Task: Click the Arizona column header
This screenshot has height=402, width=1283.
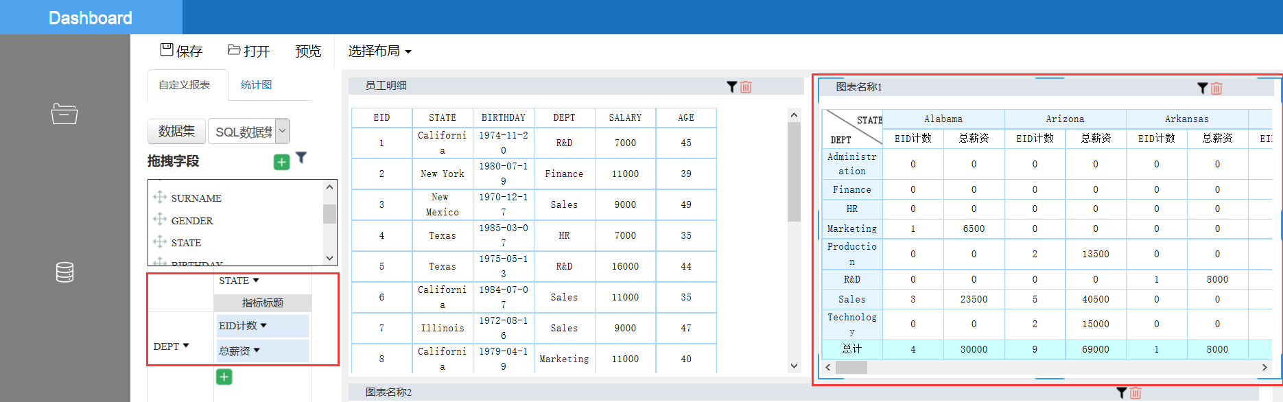Action: (x=1066, y=119)
